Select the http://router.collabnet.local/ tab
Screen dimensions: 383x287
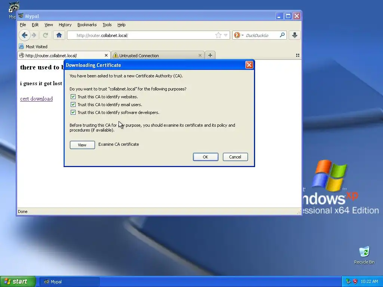[x=64, y=55]
